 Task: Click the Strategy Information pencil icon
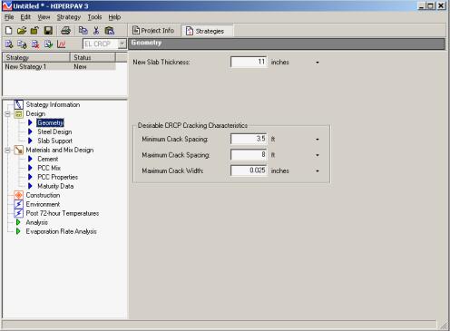[x=19, y=104]
